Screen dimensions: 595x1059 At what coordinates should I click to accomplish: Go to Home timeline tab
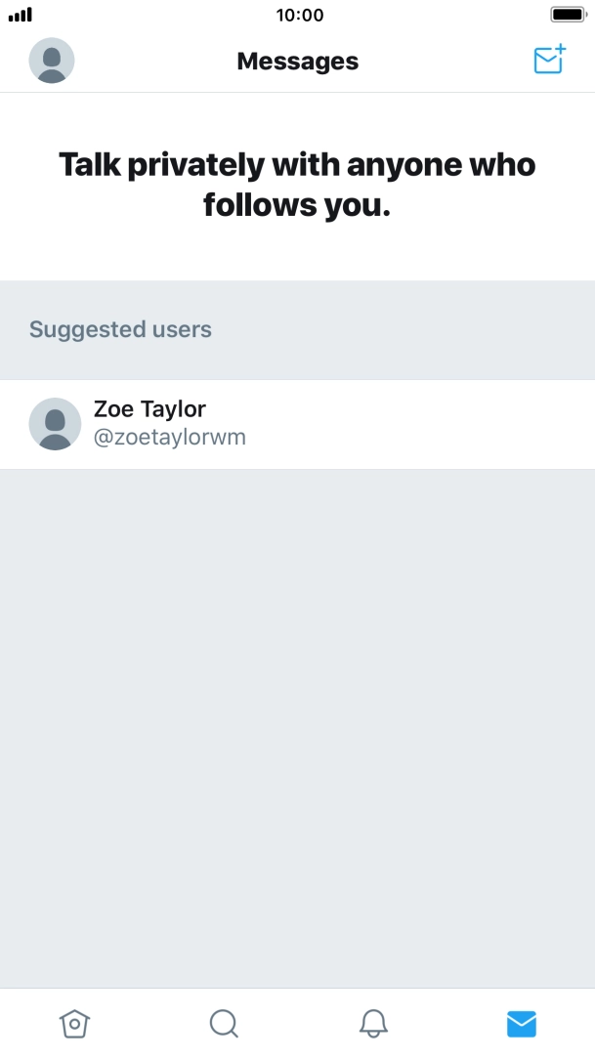pyautogui.click(x=75, y=1023)
